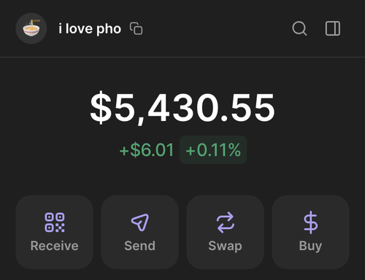Toggle the side panel icon
This screenshot has height=280, width=365.
point(333,28)
